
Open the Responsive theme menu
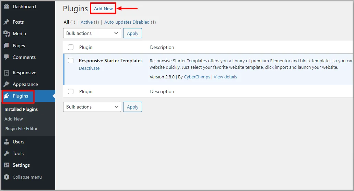(x=24, y=73)
